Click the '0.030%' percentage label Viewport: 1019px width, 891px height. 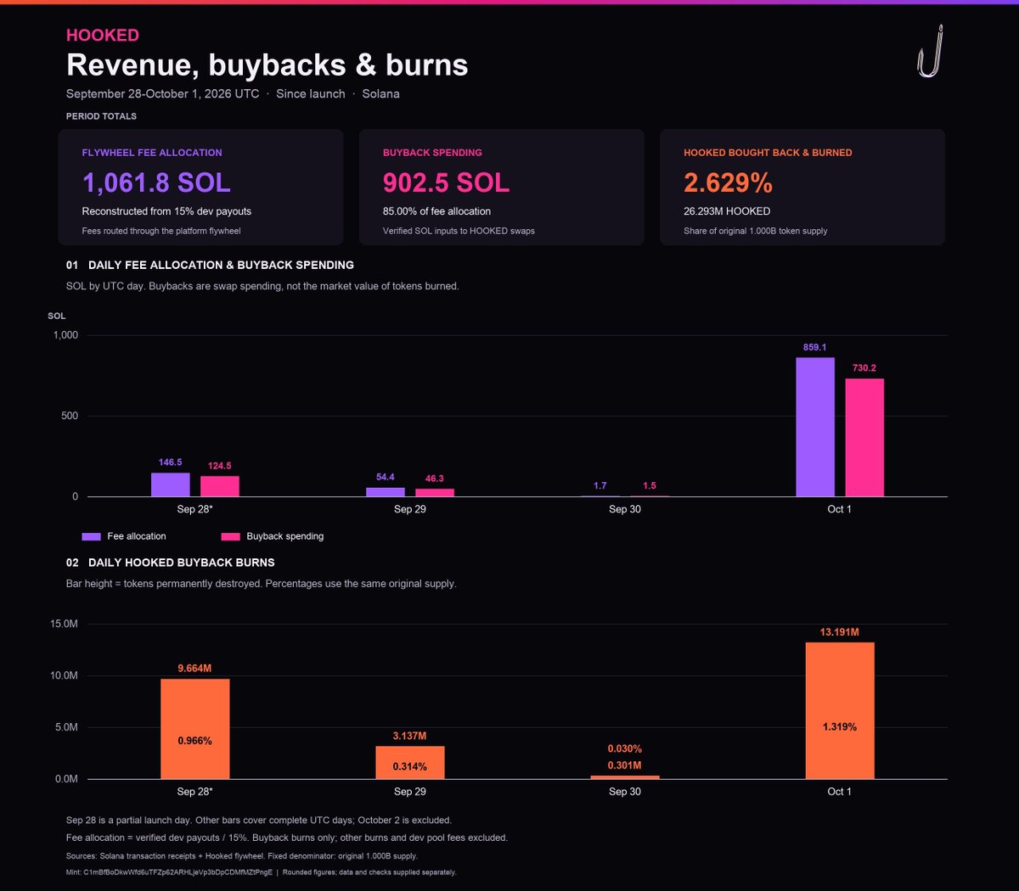[625, 749]
